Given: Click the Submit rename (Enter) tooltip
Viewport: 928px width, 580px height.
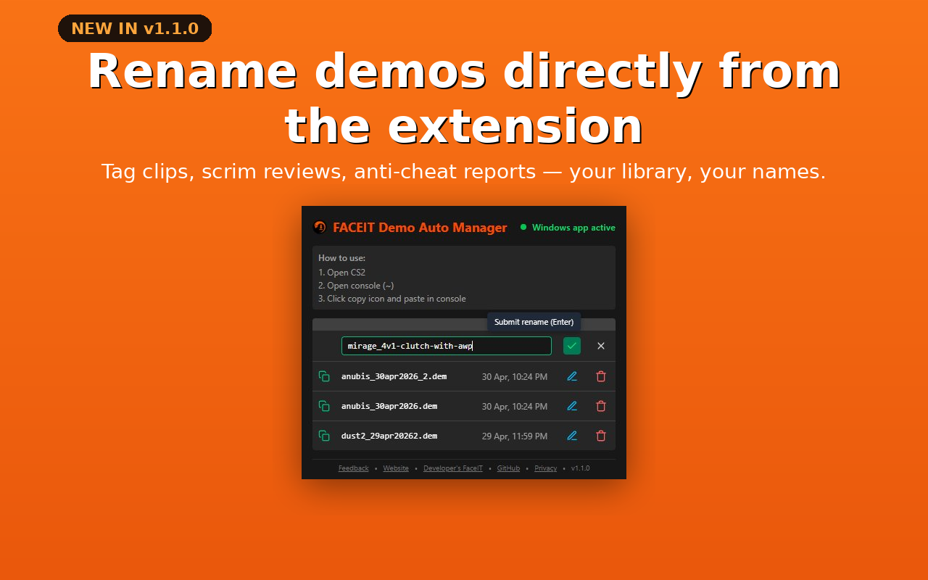Looking at the screenshot, I should [534, 322].
